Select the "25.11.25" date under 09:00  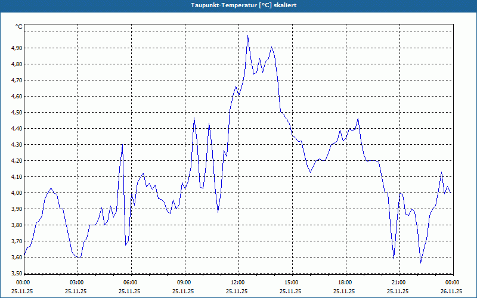tap(184, 291)
